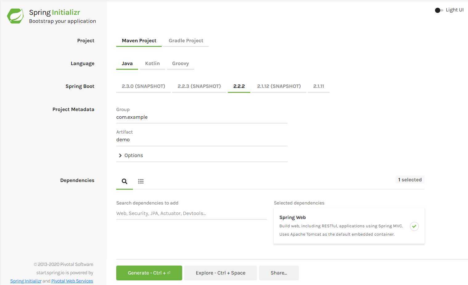Select Spring Boot 2.3.0 (SNAPSHOT)
This screenshot has height=285, width=468.
tap(143, 86)
